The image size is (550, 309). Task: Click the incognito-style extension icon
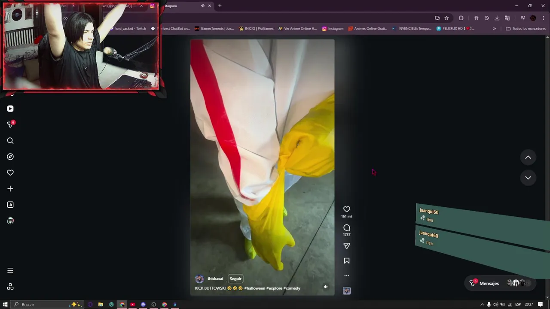(x=476, y=18)
